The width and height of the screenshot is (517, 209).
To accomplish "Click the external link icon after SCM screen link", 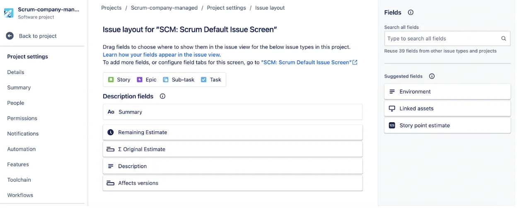I will pyautogui.click(x=355, y=62).
